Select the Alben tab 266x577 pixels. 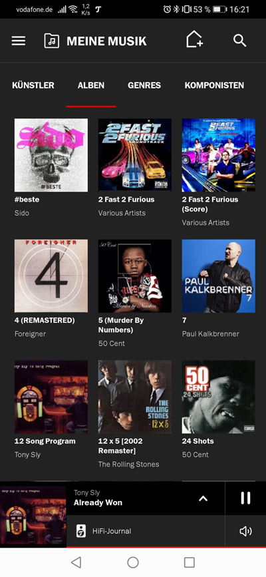tap(91, 85)
